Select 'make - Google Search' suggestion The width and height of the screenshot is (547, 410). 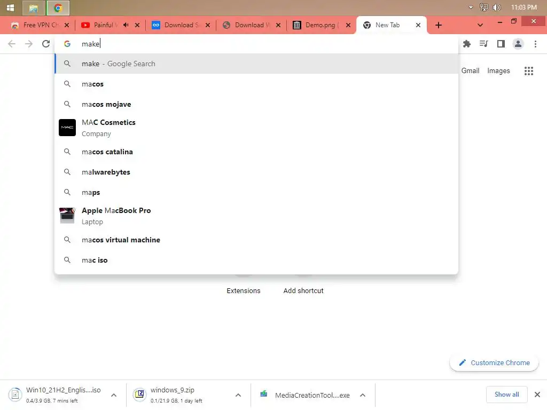point(256,64)
